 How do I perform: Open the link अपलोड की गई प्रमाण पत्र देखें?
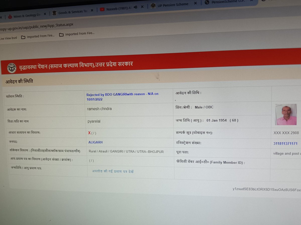[x=113, y=171]
